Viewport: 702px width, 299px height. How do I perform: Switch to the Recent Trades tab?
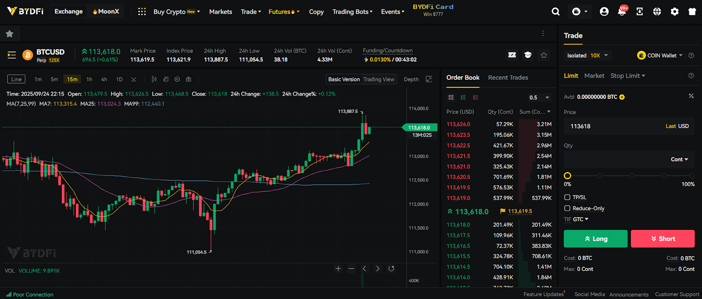508,77
